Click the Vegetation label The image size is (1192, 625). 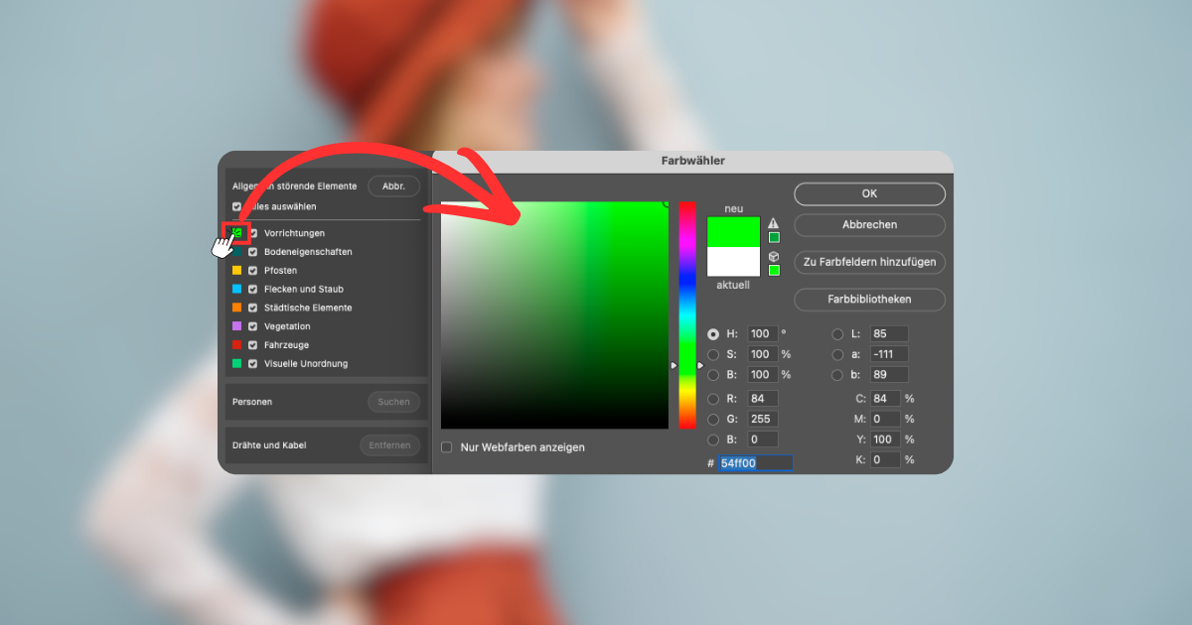click(287, 326)
